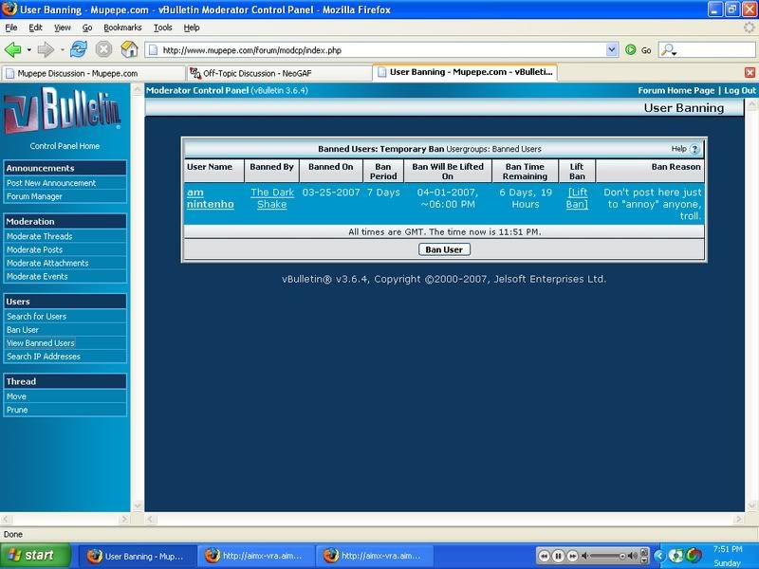The image size is (759, 569).
Task: Open the File menu
Action: point(11,28)
